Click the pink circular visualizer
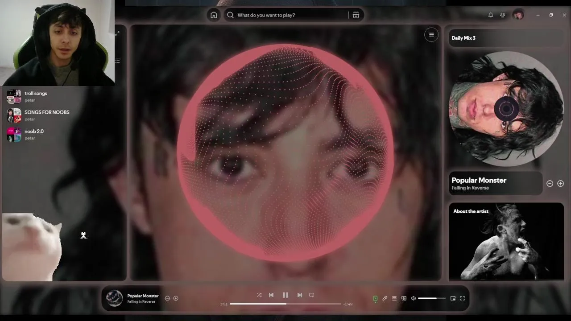571x321 pixels. 285,152
